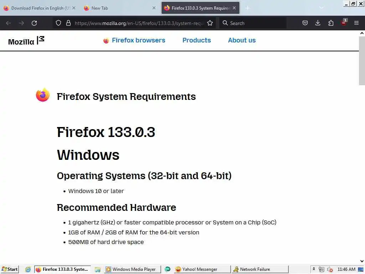Launch Internet Explorer from quick launch
365x274 pixels.
(28, 269)
